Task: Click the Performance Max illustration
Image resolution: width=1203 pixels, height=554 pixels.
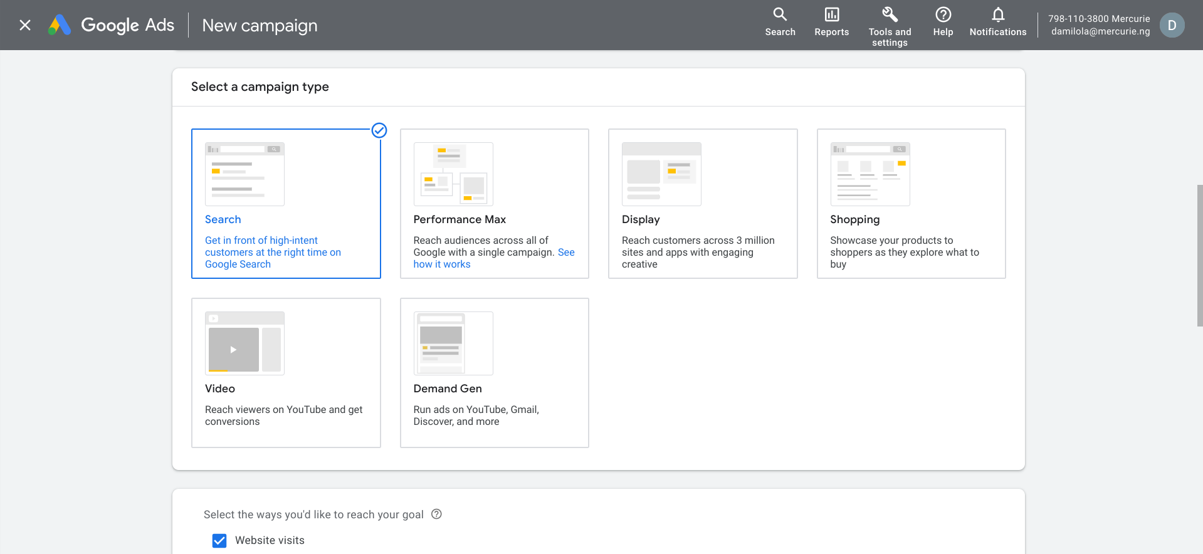Action: pos(453,174)
